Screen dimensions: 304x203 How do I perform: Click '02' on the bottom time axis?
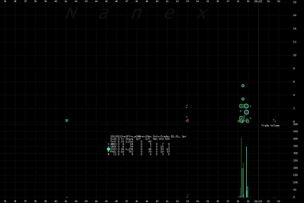(x=279, y=201)
